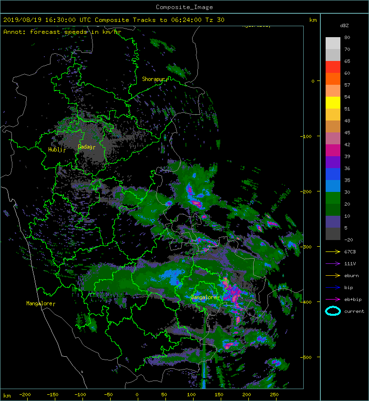Click the Shorapur city label
This screenshot has width=369, height=401.
coord(154,79)
